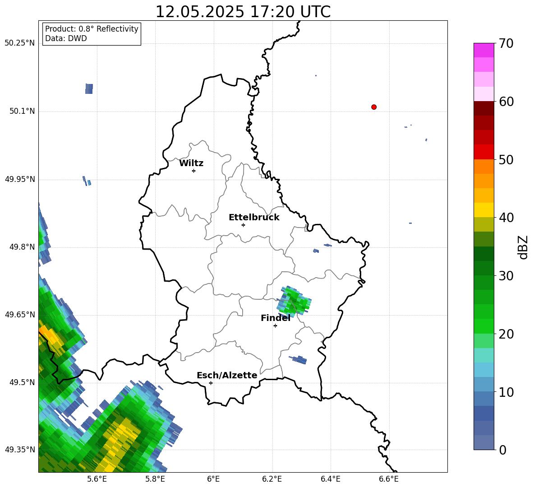Screen dimensions: 534x488
Task: Click the orange colorbar segment below 50
Action: pos(483,166)
